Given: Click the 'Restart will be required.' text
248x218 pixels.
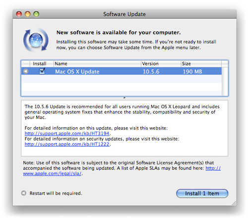Looking at the screenshot, I should [x=56, y=193].
